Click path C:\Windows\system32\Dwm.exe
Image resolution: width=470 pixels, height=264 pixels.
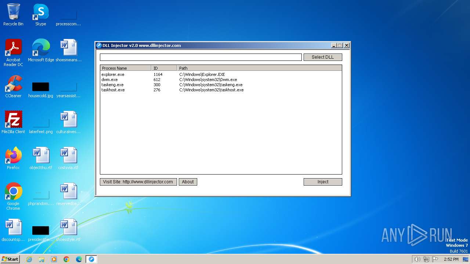pyautogui.click(x=208, y=80)
